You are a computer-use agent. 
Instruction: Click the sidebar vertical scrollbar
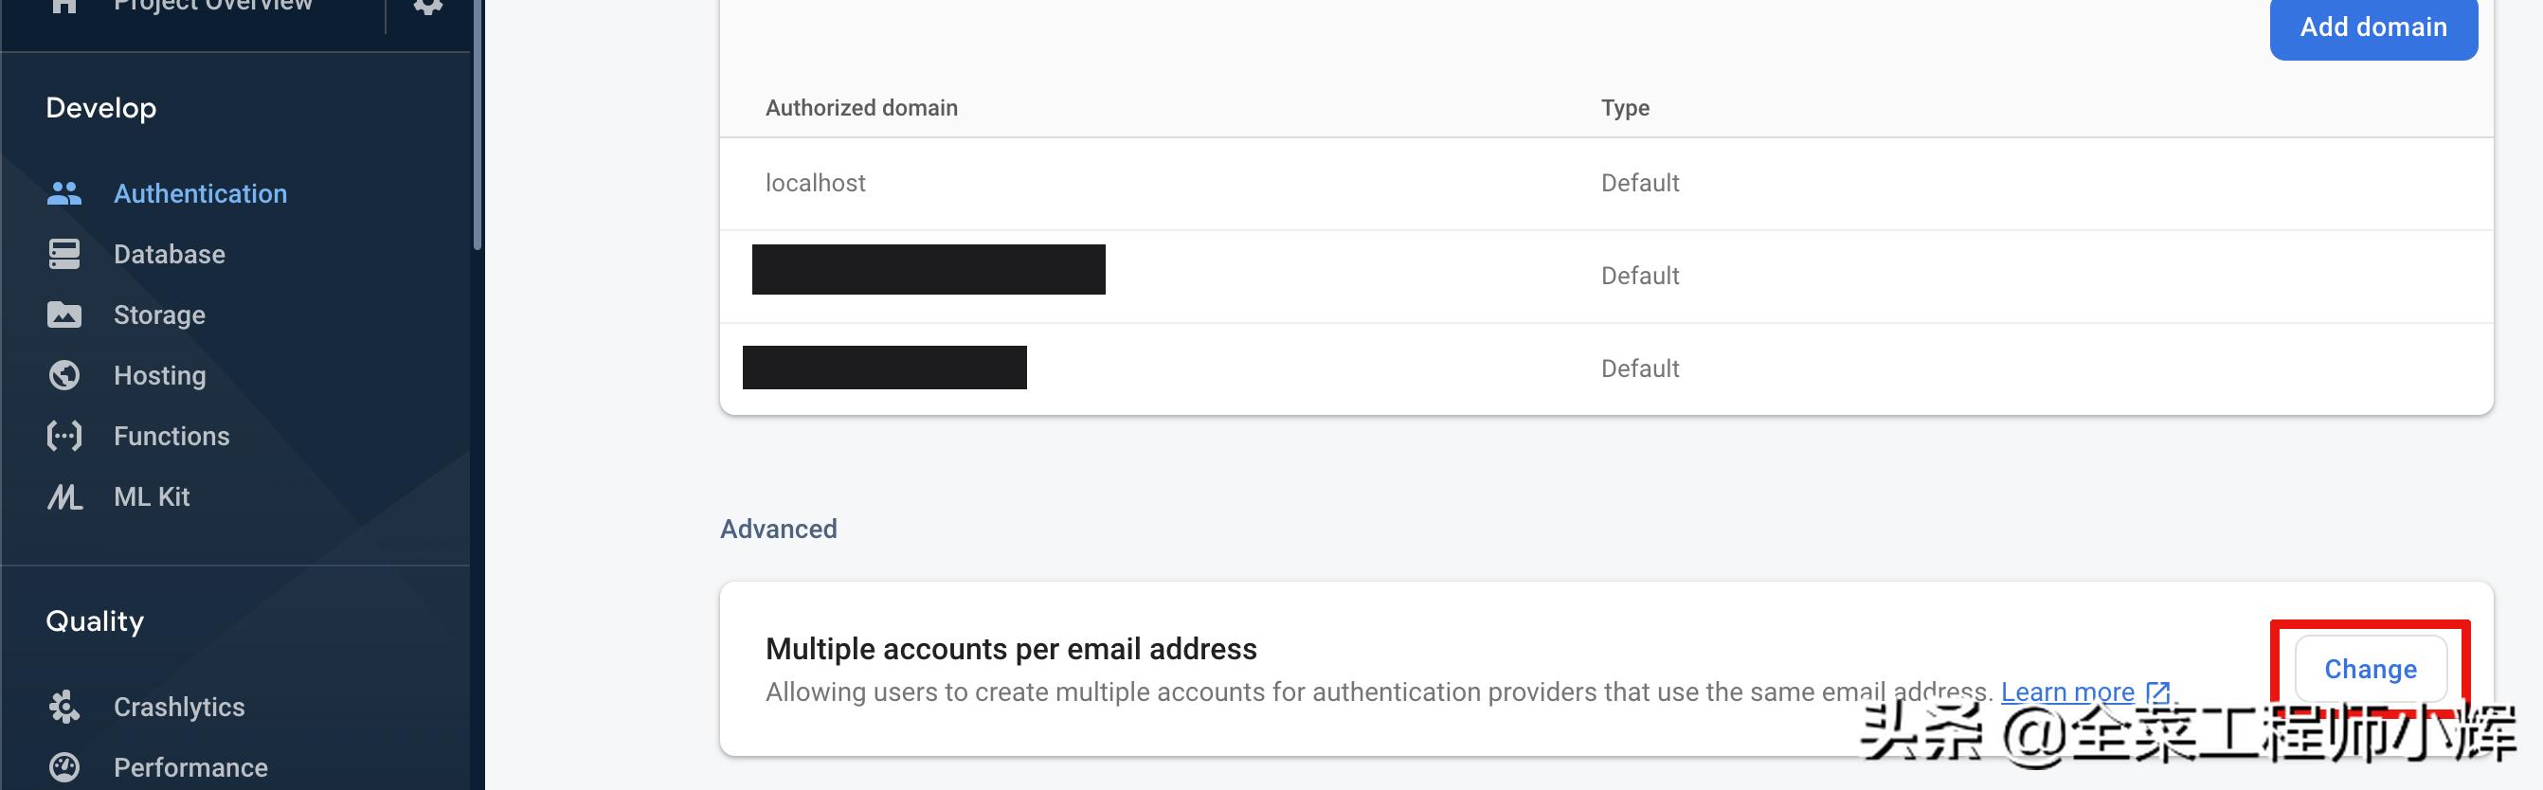point(478,129)
